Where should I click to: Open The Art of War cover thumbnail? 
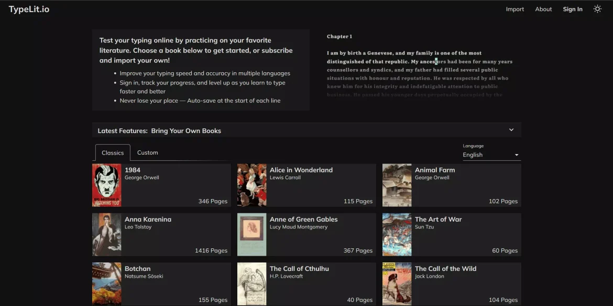click(397, 235)
